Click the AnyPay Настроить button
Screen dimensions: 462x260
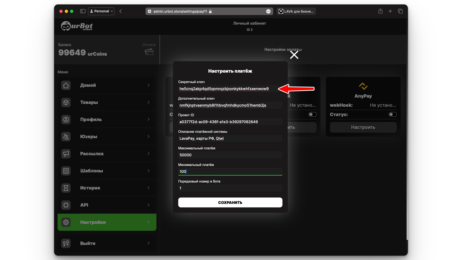tap(363, 127)
